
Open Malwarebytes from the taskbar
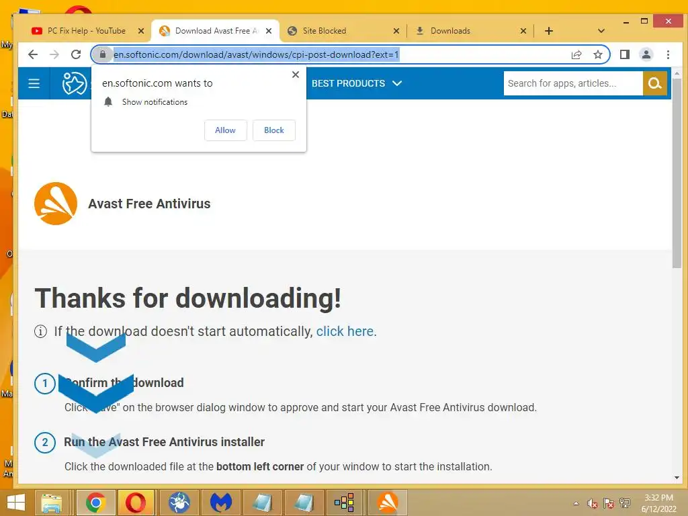click(x=220, y=503)
